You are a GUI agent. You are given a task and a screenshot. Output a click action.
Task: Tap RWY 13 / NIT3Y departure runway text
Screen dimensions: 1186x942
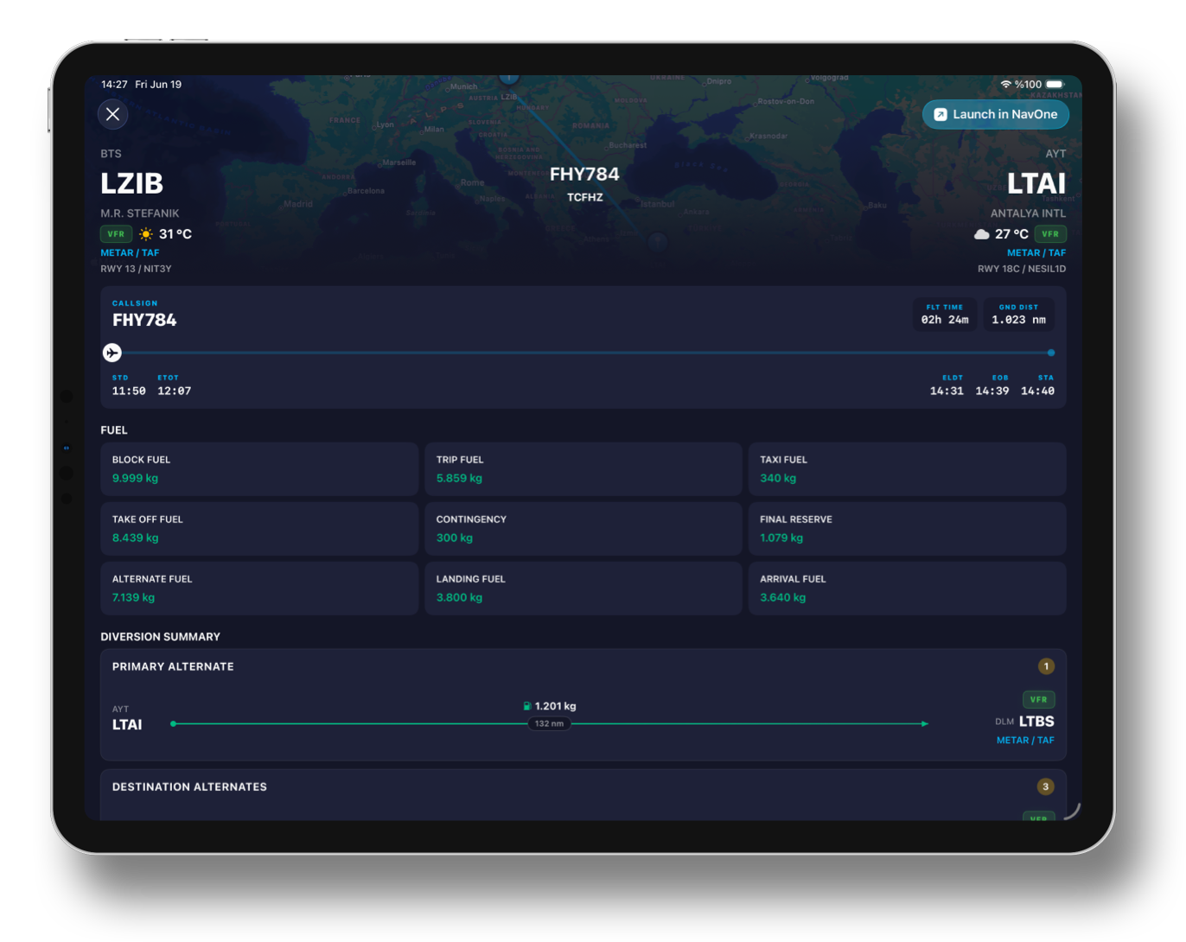pos(136,269)
